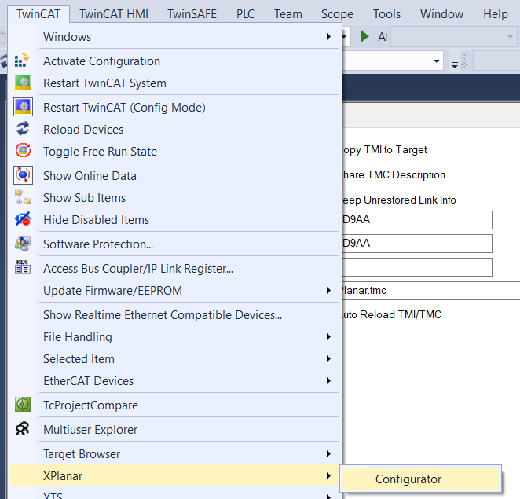The width and height of the screenshot is (520, 499).
Task: Choose Restart TwinCAT System
Action: pyautogui.click(x=176, y=83)
